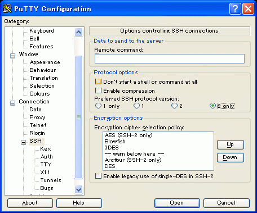Move selected cipher Up
257x213 pixels.
pos(231,144)
